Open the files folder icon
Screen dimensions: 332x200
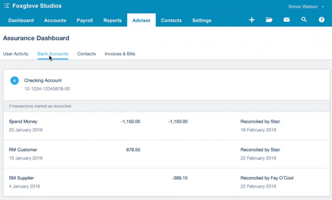coord(269,20)
